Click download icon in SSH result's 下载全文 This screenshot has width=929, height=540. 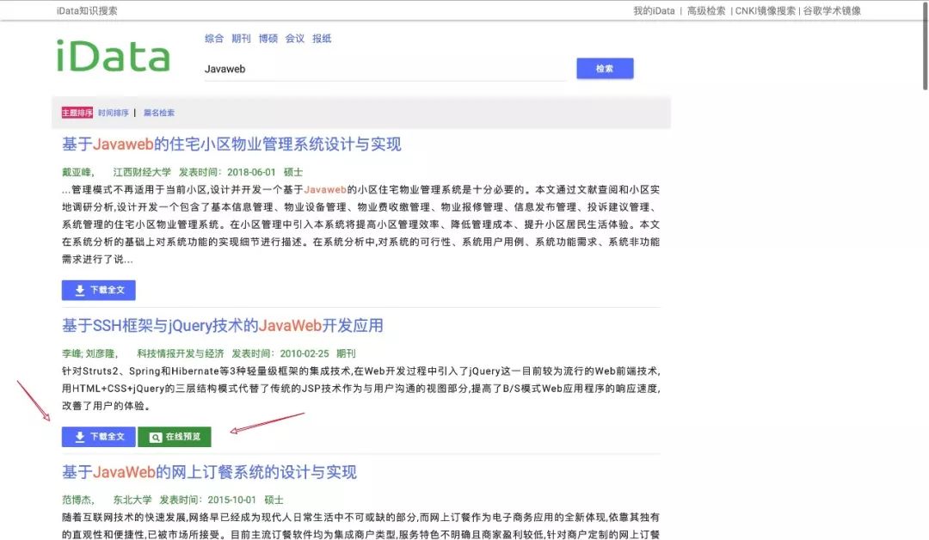point(80,437)
